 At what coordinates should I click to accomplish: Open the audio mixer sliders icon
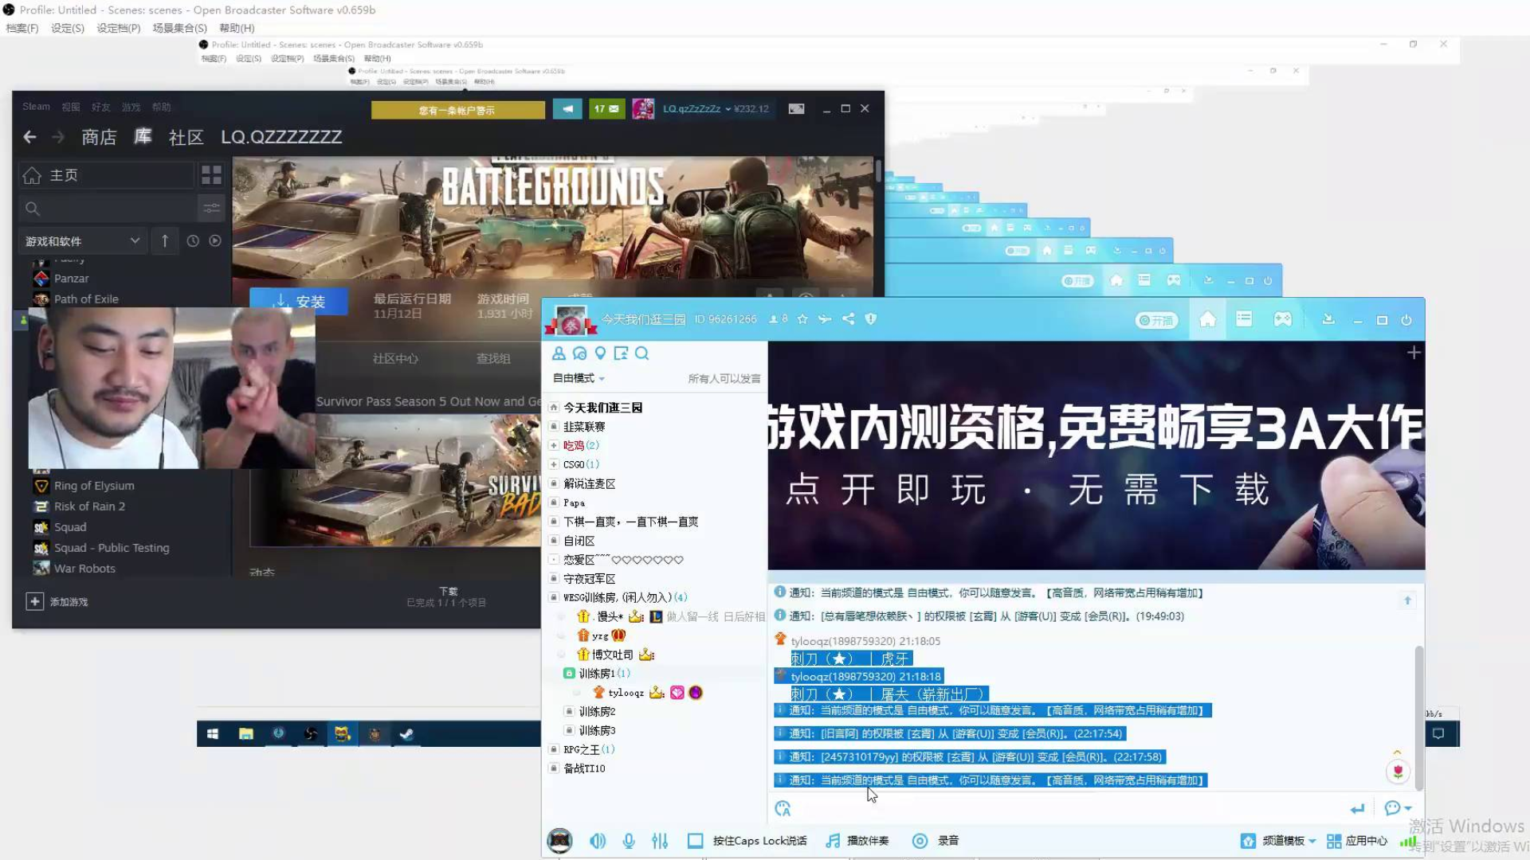[660, 841]
